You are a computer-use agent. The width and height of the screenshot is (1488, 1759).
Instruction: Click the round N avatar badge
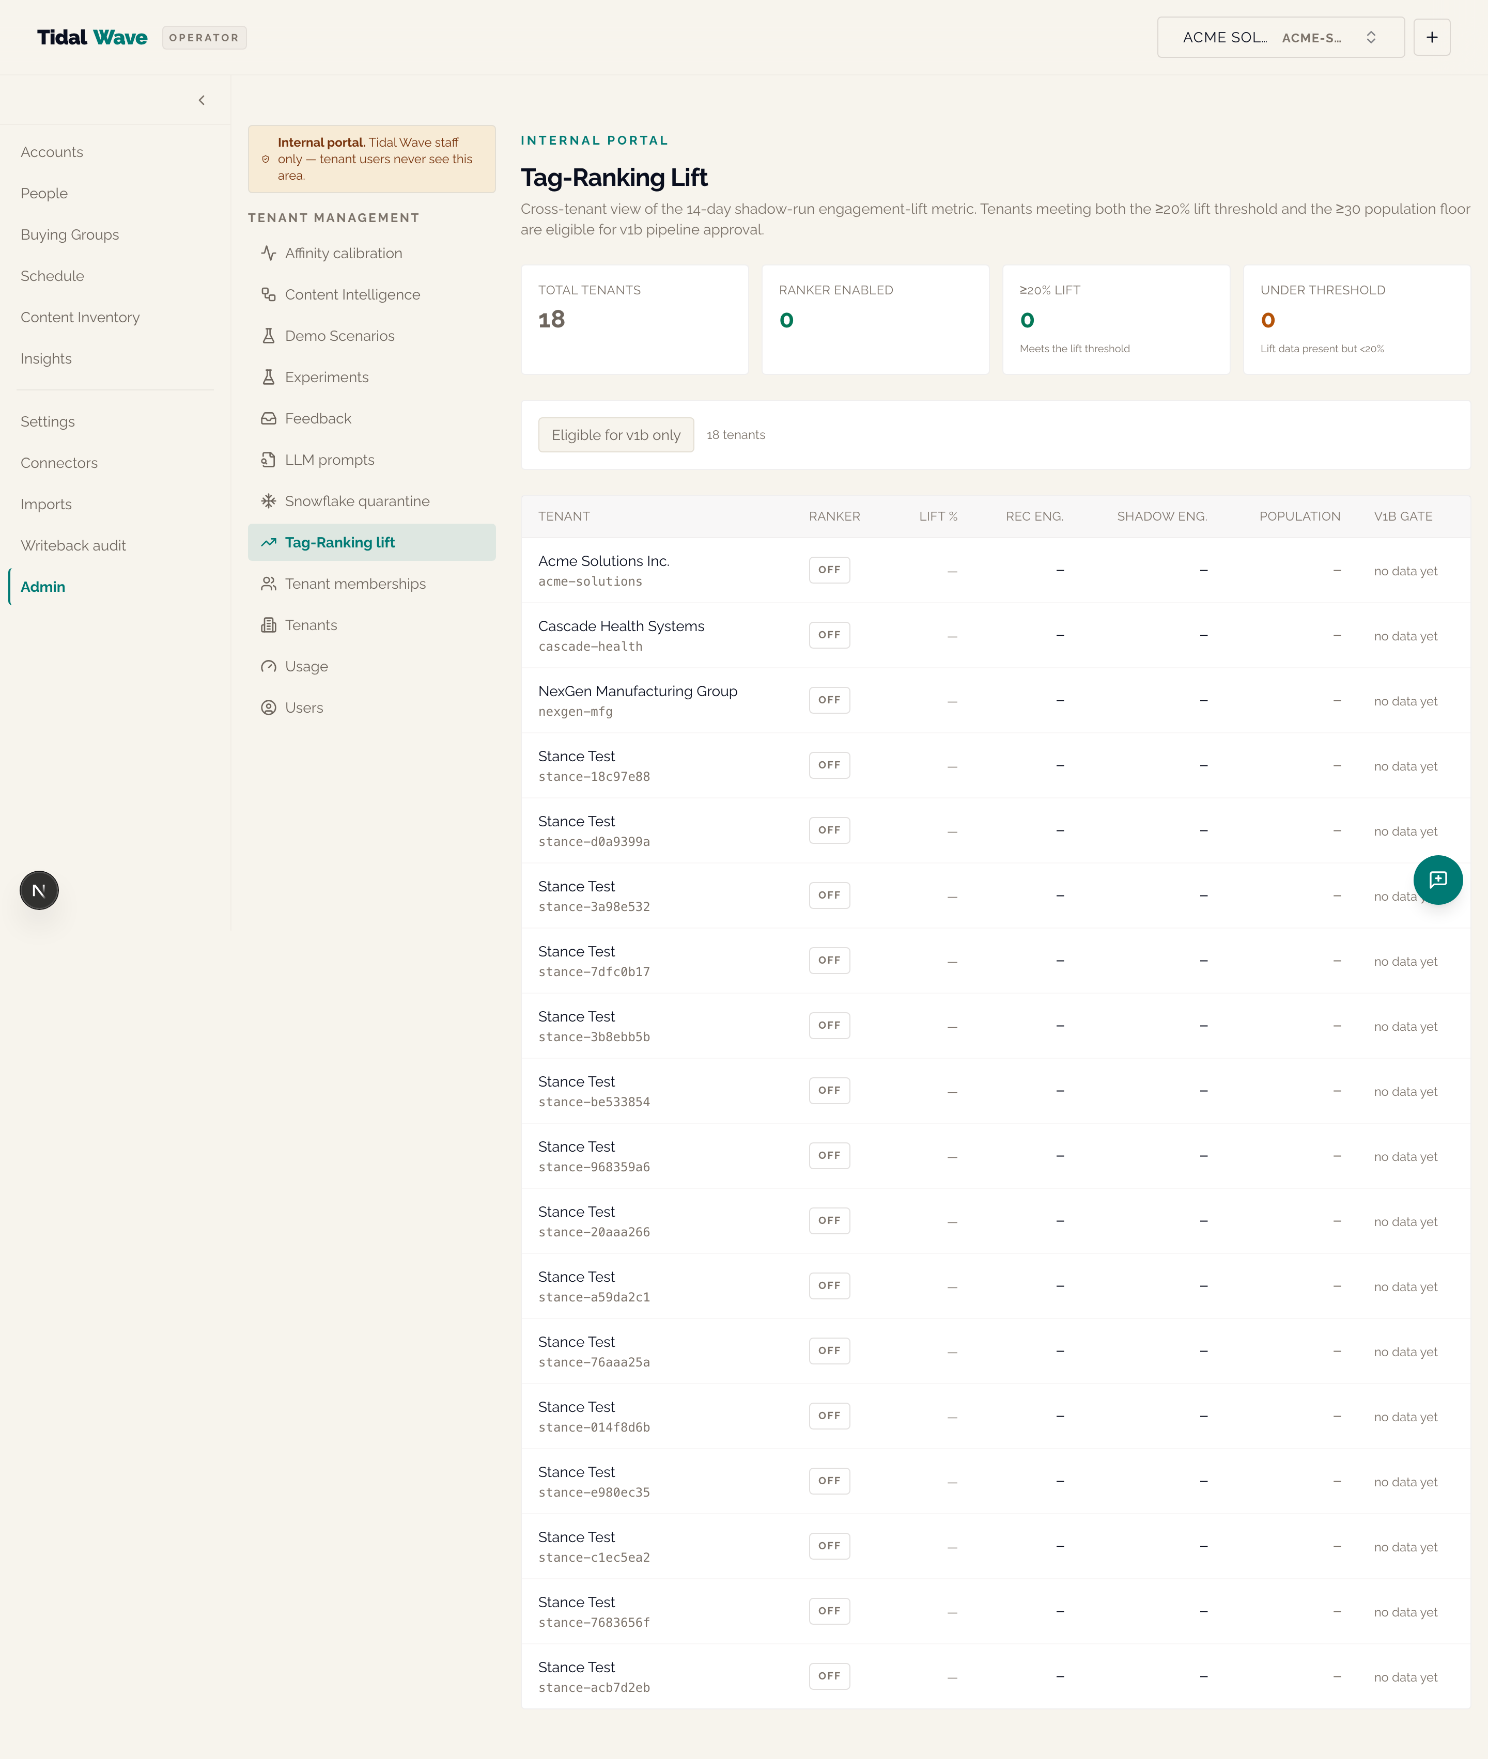[39, 890]
